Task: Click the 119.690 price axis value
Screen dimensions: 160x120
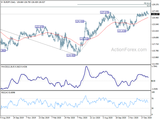Action: [x=155, y=38]
